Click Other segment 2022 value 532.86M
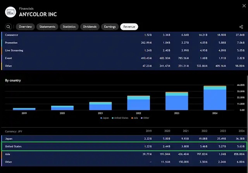 coord(202,66)
